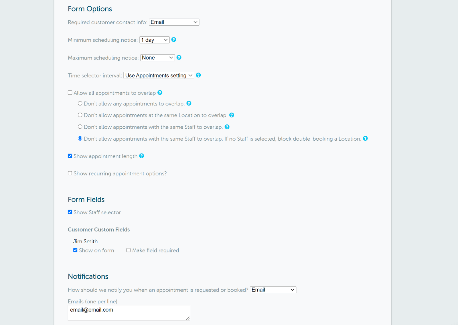Click help icon for last overlap option
458x325 pixels.
(x=365, y=138)
